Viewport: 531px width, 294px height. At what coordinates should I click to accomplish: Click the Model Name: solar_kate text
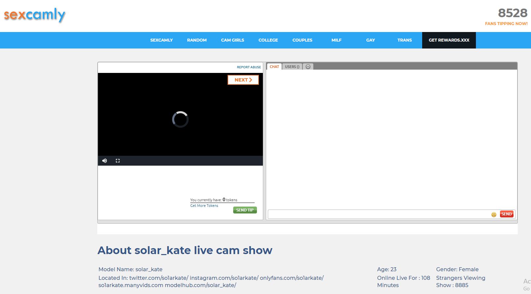pyautogui.click(x=131, y=269)
